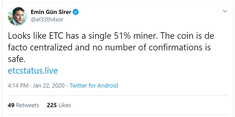Click the blue verified badge icon
235x117 pixels.
[76, 12]
